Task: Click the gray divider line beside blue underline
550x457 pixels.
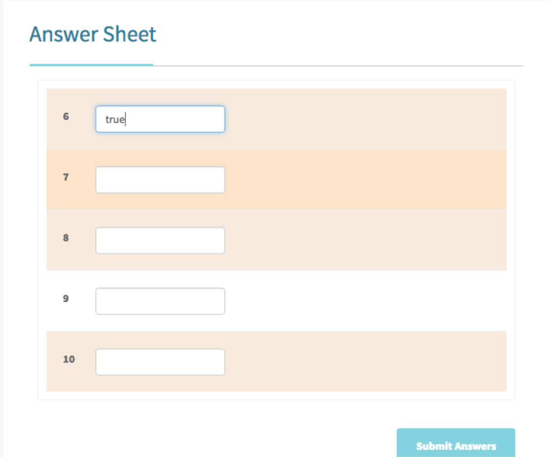Action: (338, 65)
